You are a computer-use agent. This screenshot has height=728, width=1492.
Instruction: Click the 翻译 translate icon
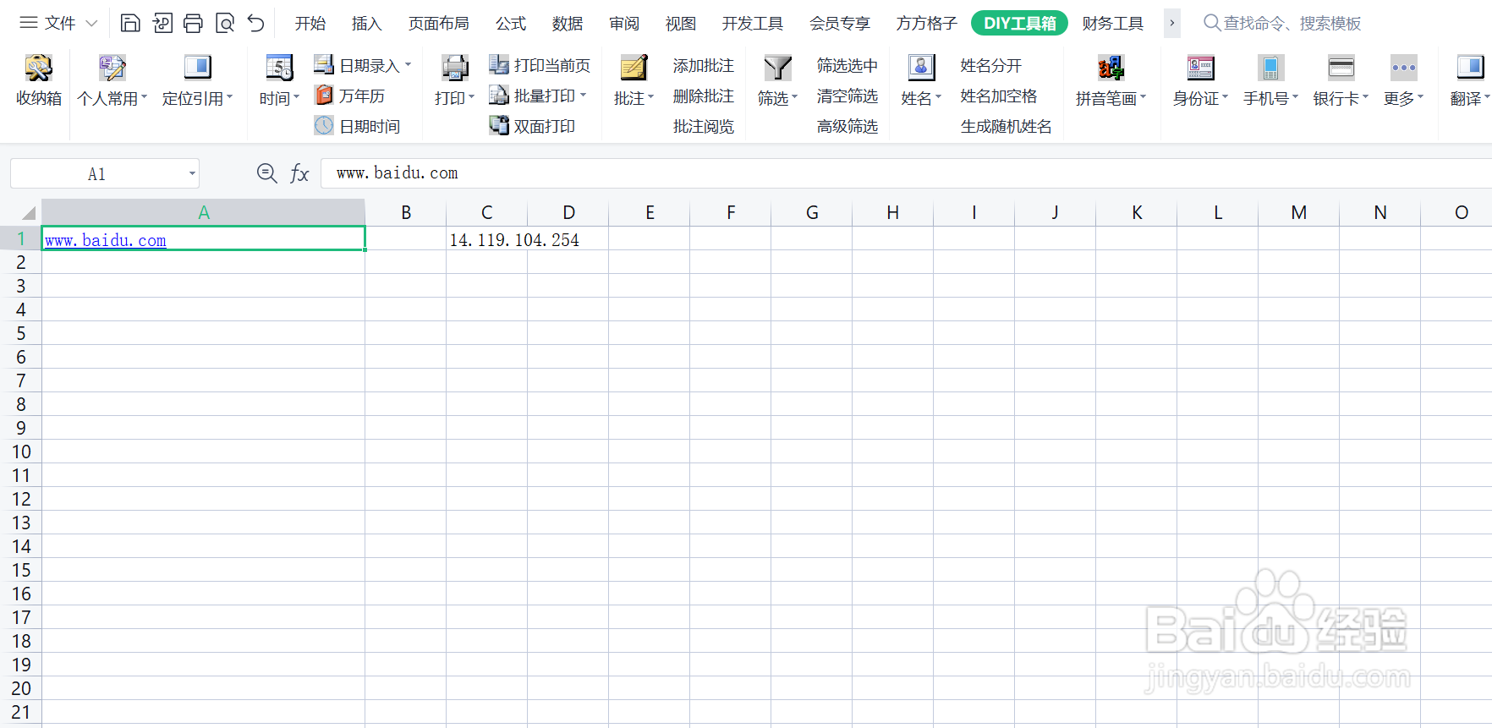click(1470, 68)
